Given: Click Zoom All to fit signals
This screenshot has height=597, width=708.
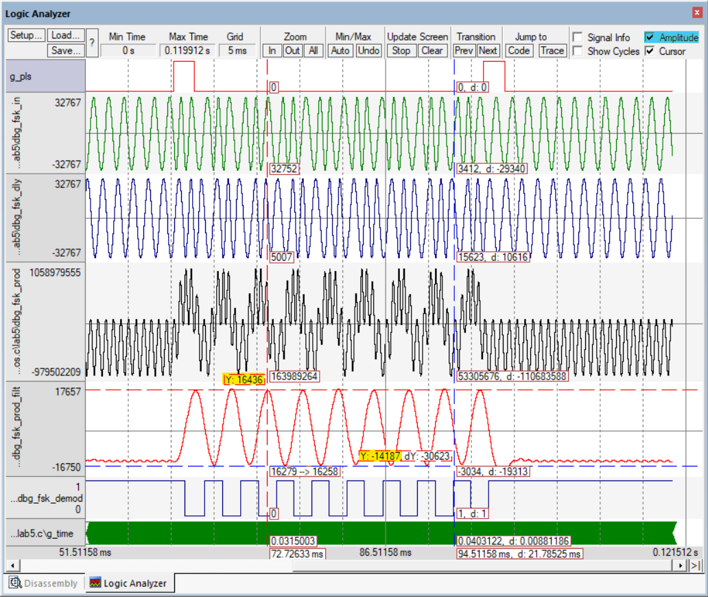Looking at the screenshot, I should pyautogui.click(x=313, y=50).
